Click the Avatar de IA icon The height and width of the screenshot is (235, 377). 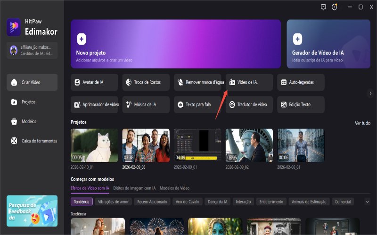[77, 82]
